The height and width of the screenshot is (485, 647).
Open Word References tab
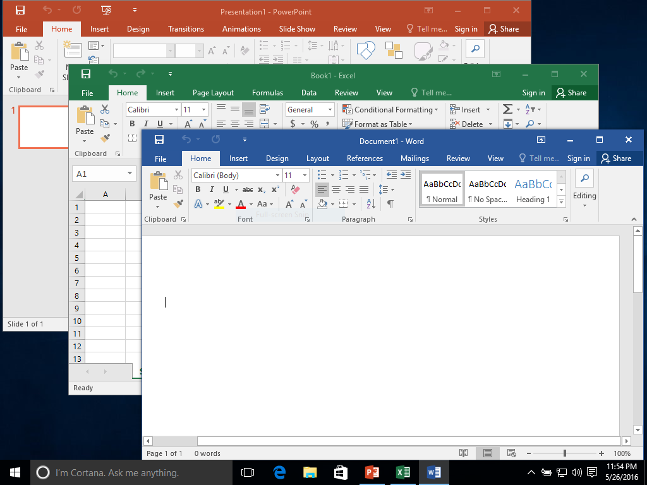365,159
